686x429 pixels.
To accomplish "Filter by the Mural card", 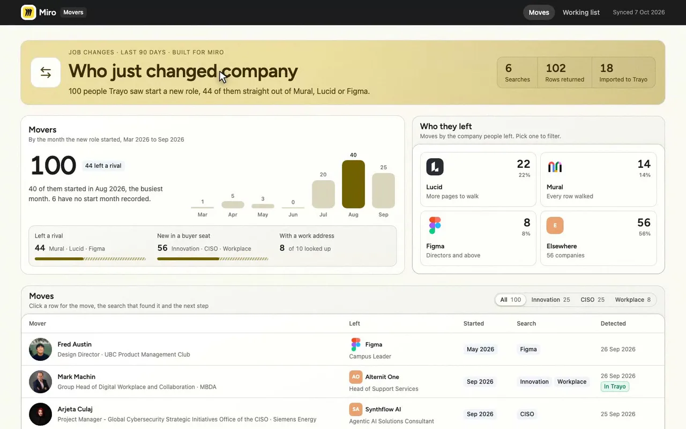I will [x=598, y=179].
